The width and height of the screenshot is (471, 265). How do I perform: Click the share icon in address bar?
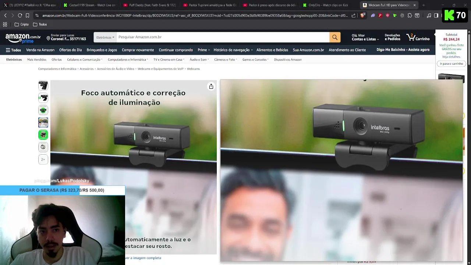[x=354, y=15]
